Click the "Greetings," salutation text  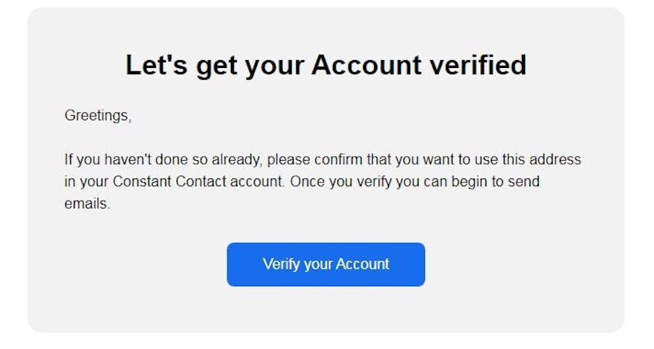[98, 116]
